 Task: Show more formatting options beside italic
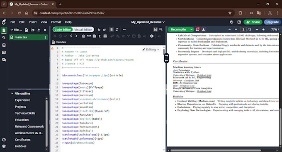[124, 30]
